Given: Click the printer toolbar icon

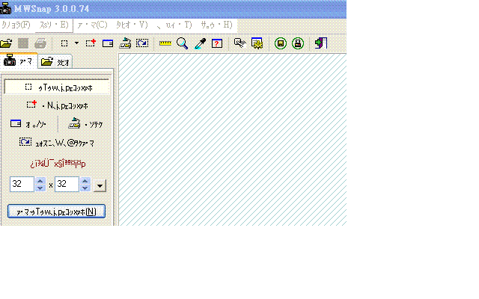Looking at the screenshot, I should (x=40, y=43).
